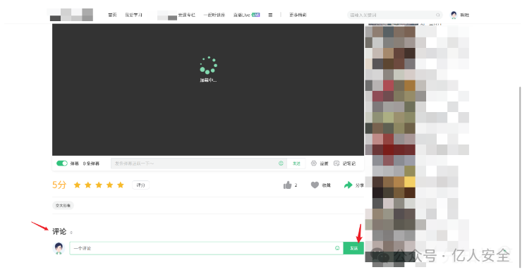The height and width of the screenshot is (277, 527).
Task: Click the search magnifier icon
Action: (437, 15)
